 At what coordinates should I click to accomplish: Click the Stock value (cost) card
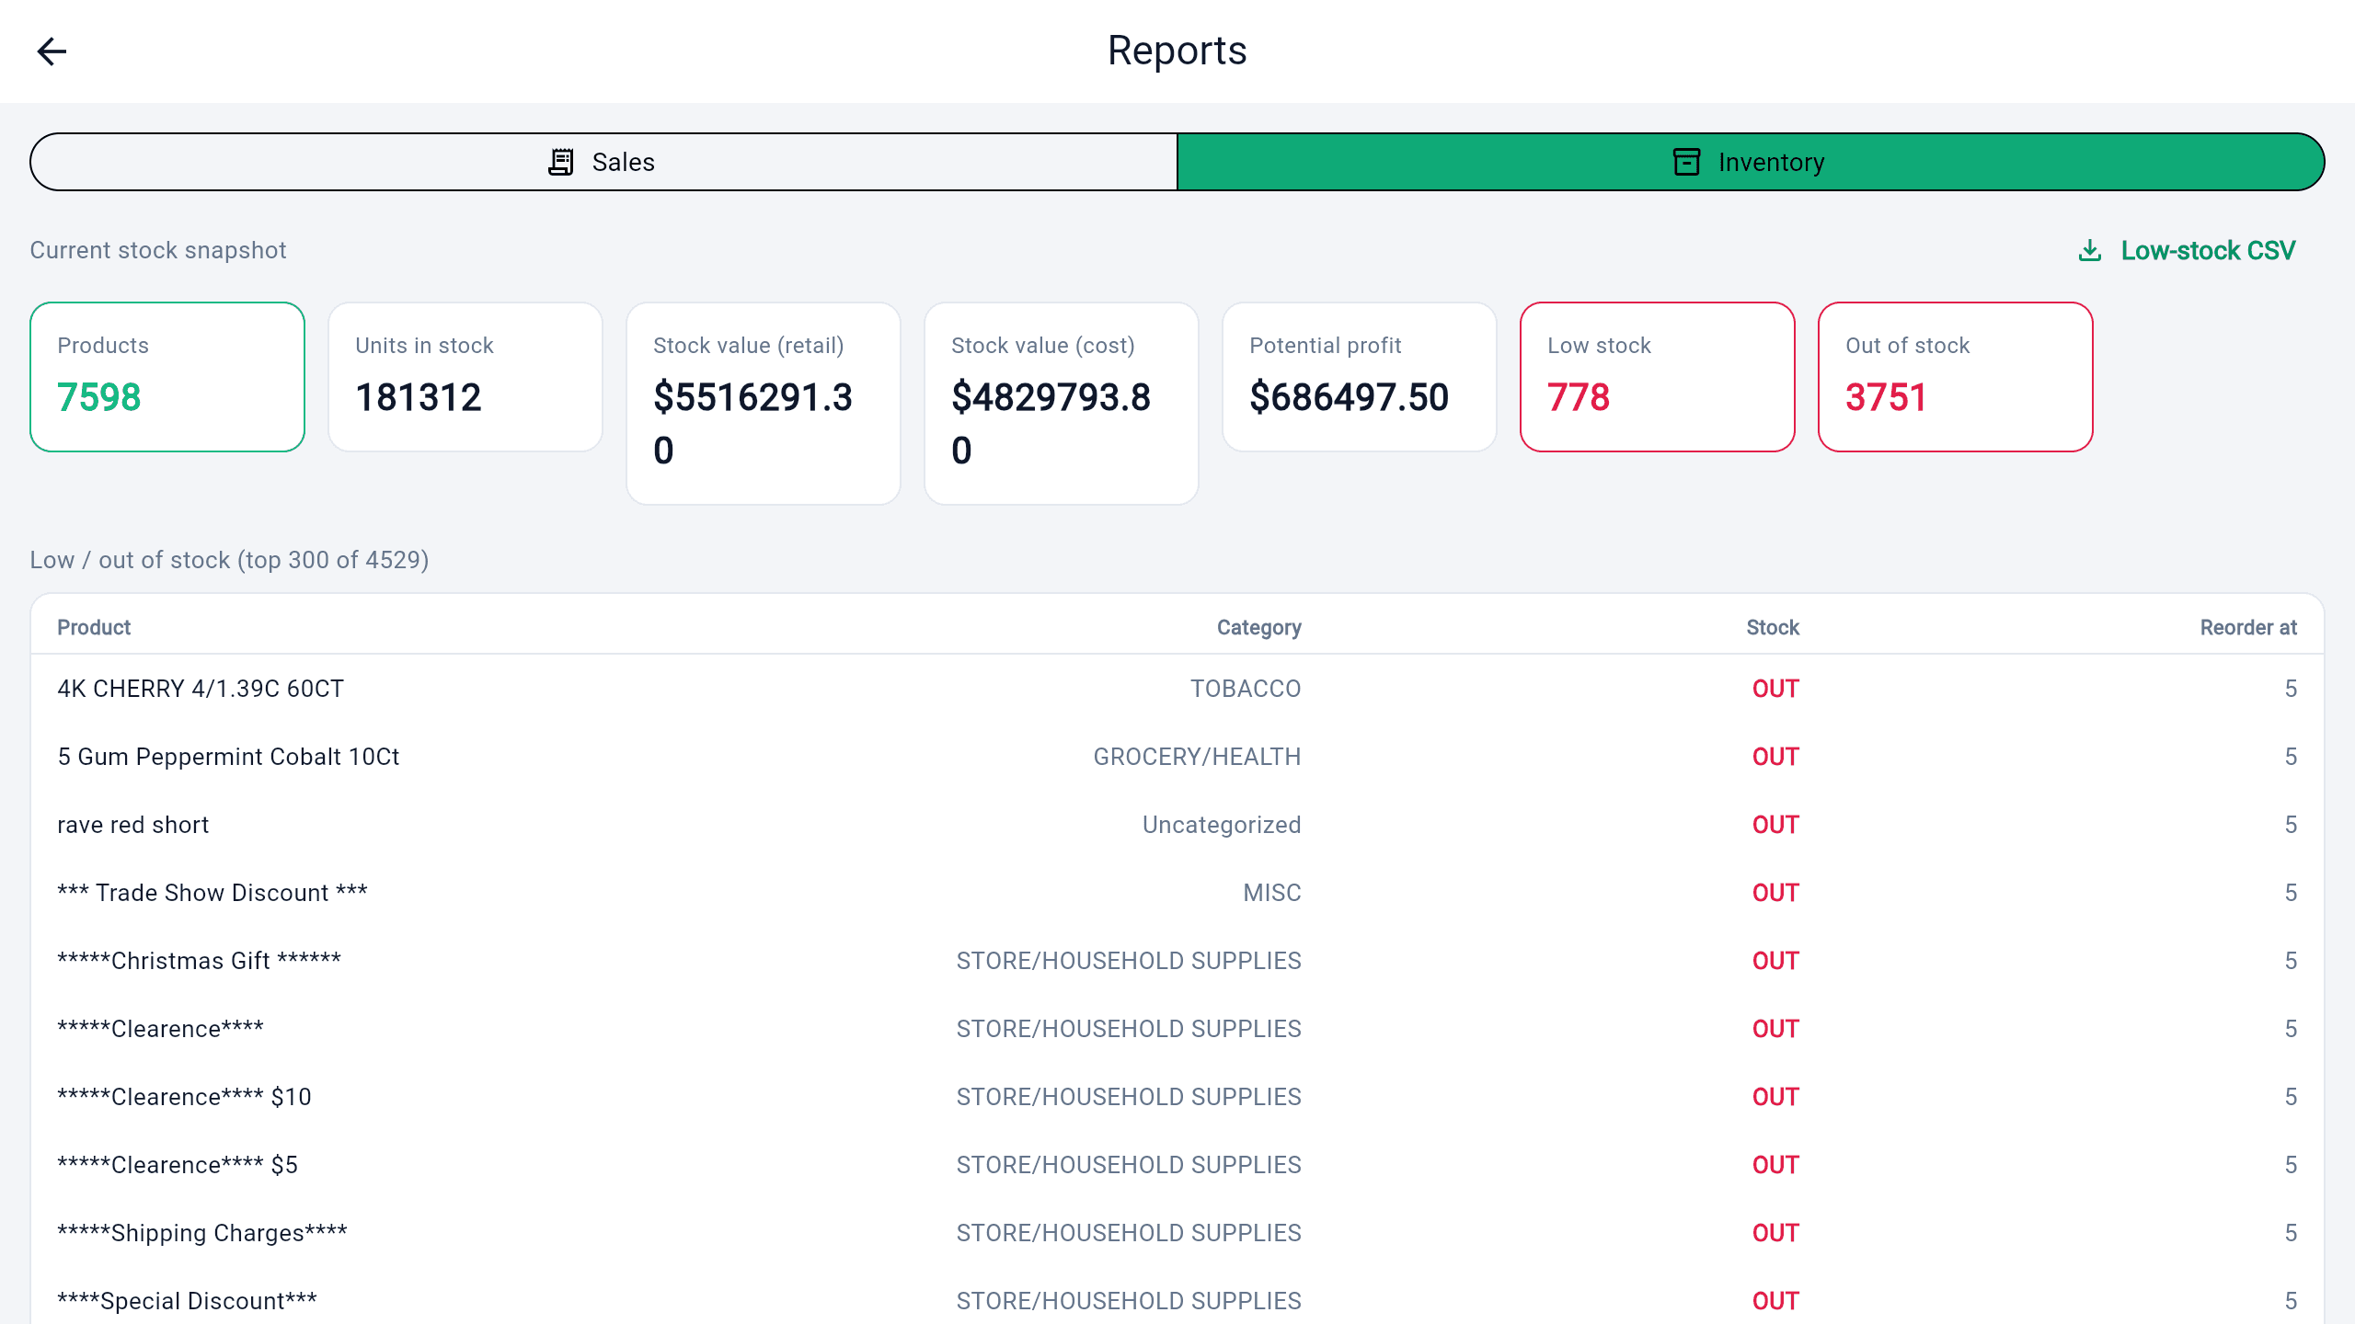coord(1062,404)
